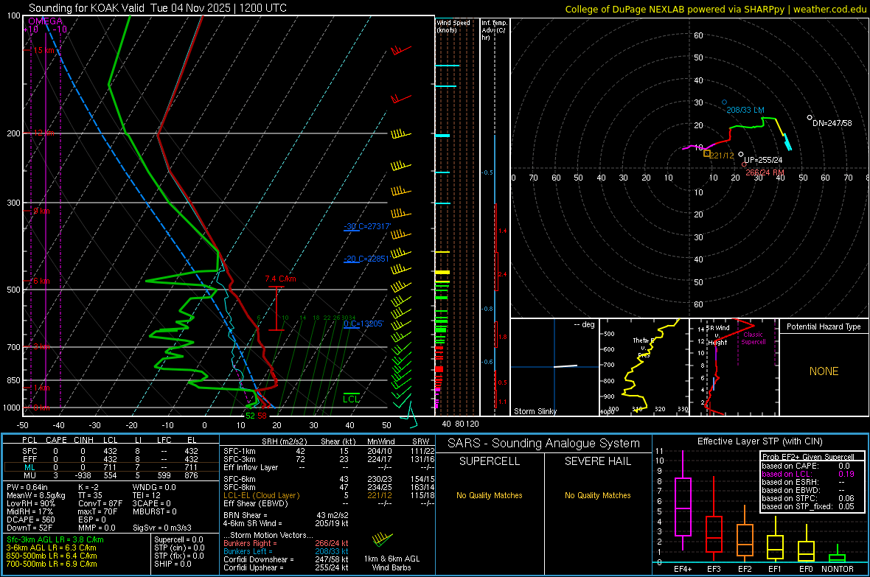Click the 'BRN Shear =' row
The height and width of the screenshot is (577, 870).
[x=286, y=515]
